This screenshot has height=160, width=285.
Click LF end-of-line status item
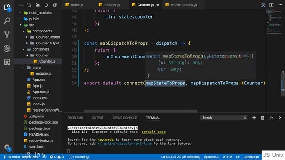238,157
